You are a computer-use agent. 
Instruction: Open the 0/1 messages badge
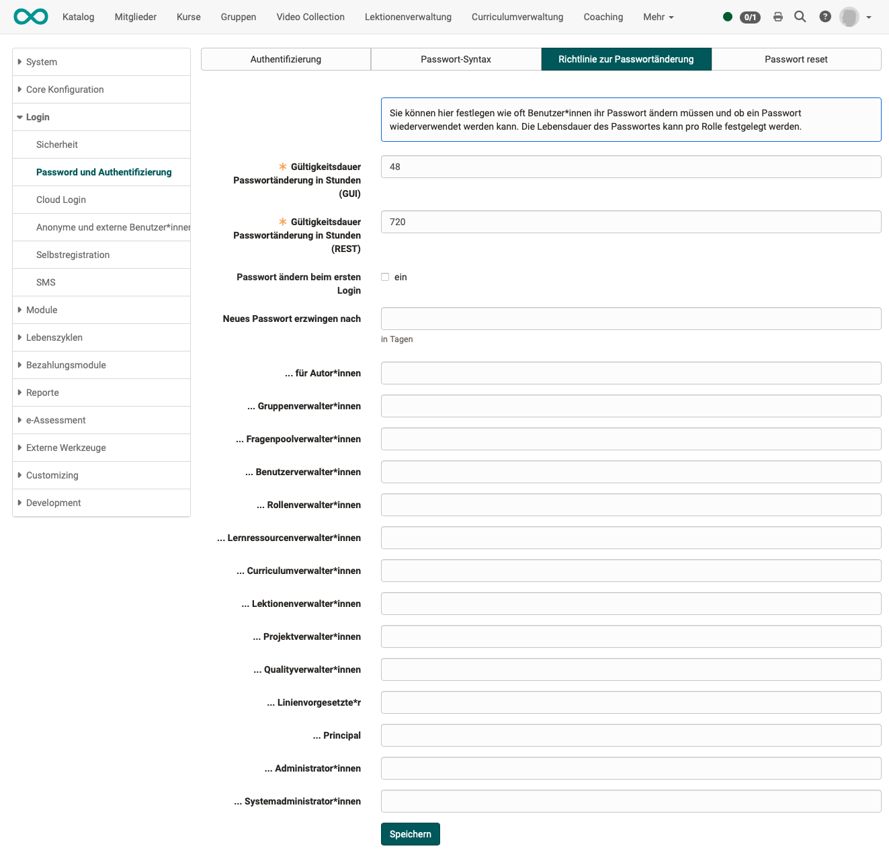(x=750, y=17)
